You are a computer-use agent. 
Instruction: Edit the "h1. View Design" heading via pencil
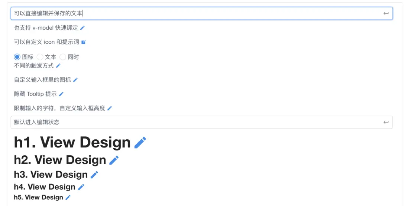140,143
